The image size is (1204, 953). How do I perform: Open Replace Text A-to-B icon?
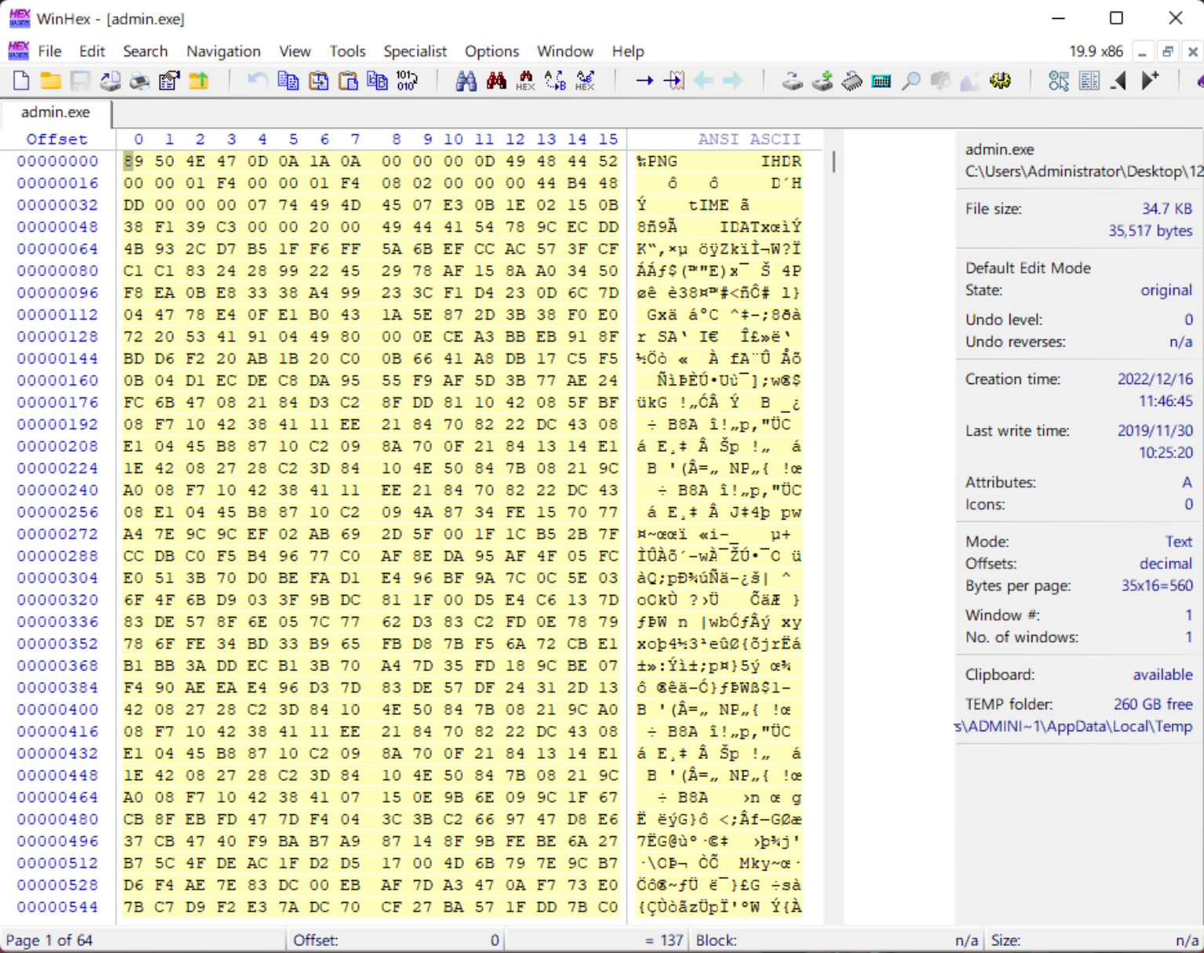[x=556, y=80]
